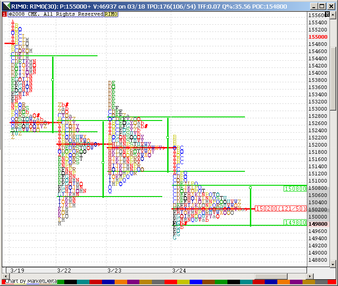Click the 3/23 date on time axis
338x286 pixels.
(114, 270)
